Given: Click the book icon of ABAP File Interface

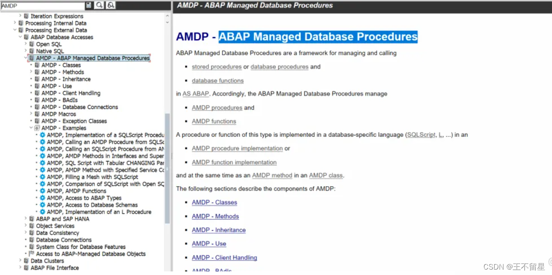Looking at the screenshot, I should point(26,268).
